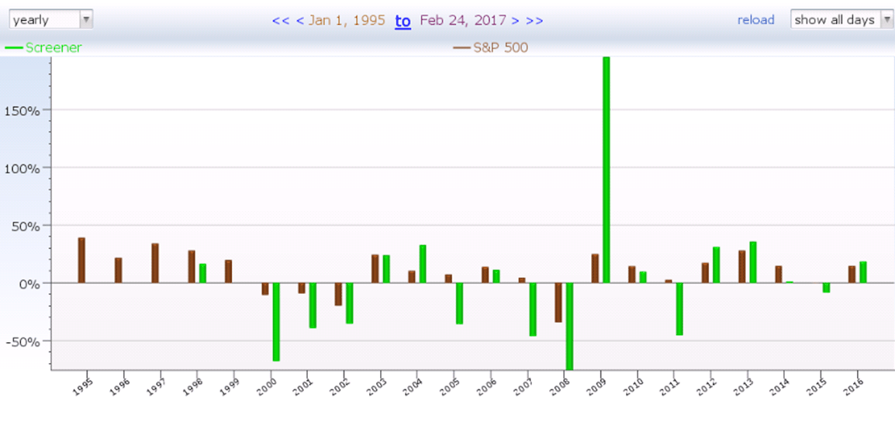
Task: Click the 2008 x-axis year label
Action: pyautogui.click(x=561, y=386)
